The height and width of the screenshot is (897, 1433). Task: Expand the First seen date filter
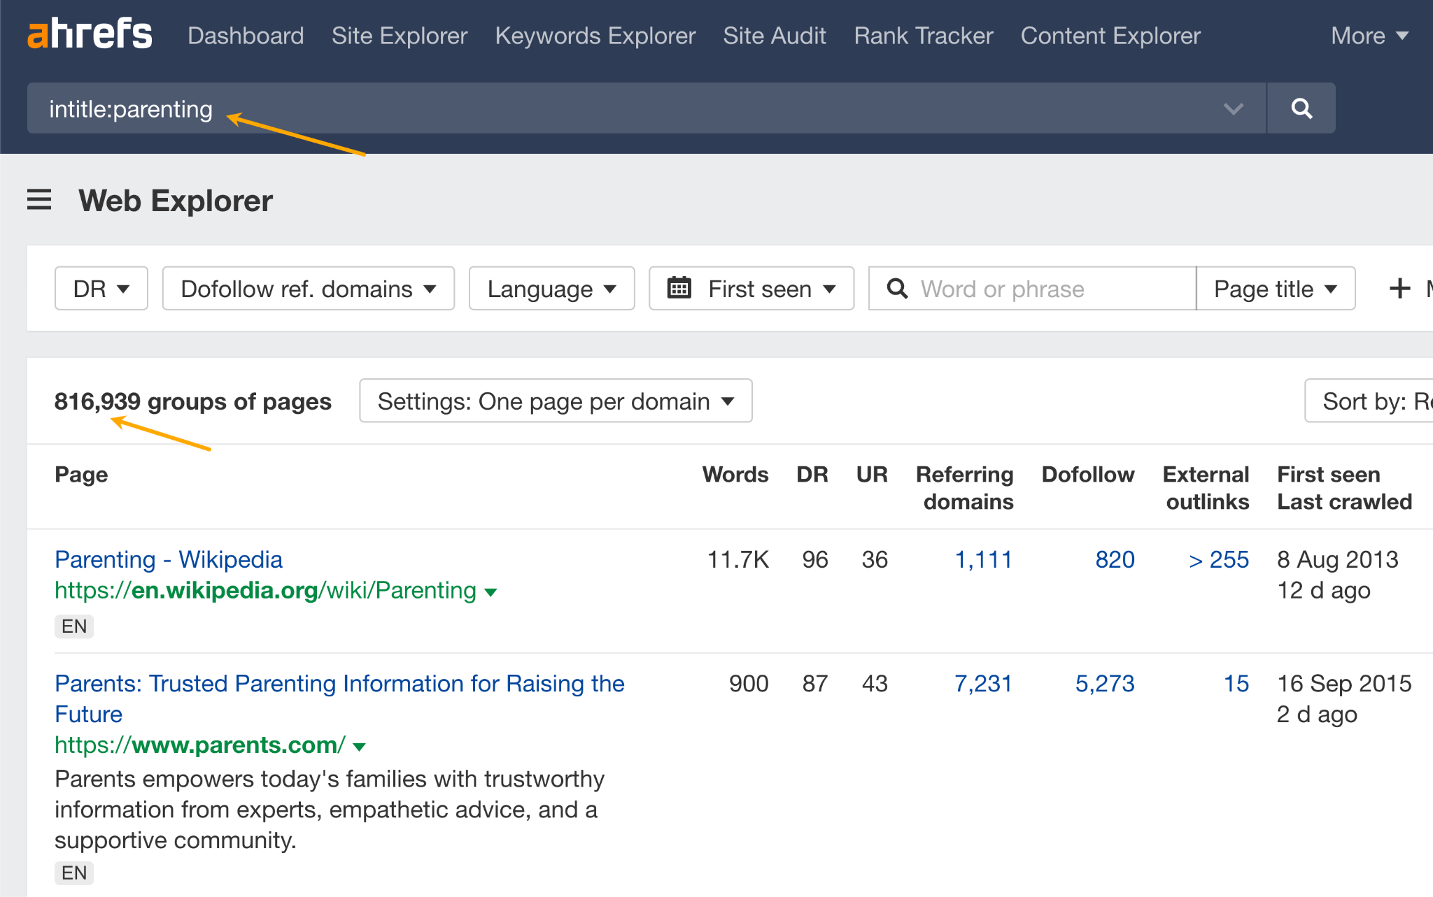point(751,288)
